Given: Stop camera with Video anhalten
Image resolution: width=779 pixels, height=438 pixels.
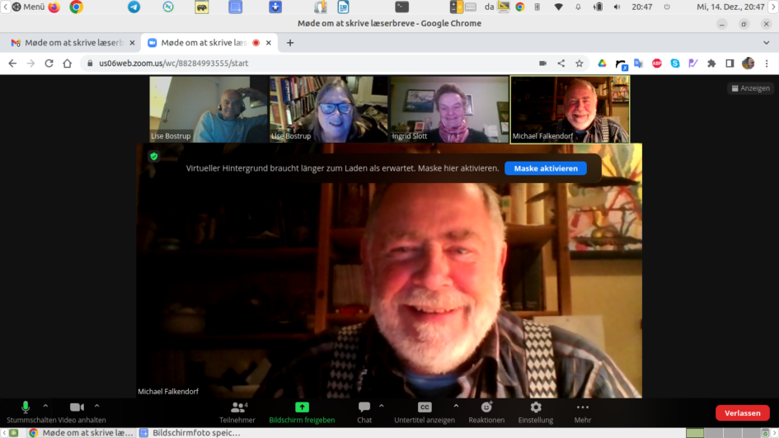Looking at the screenshot, I should pos(77,407).
